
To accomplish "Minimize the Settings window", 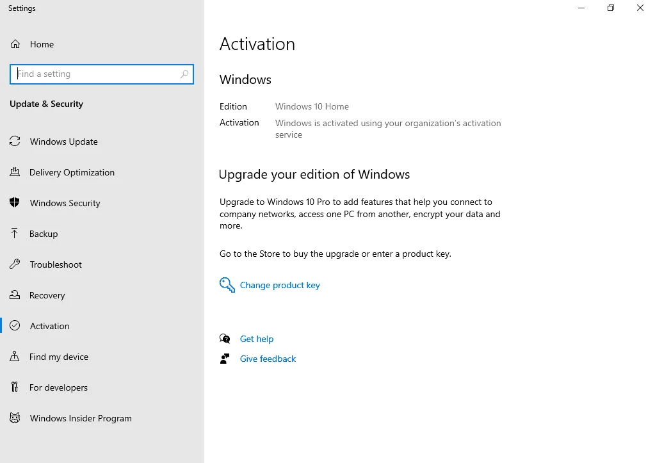I will pos(581,8).
